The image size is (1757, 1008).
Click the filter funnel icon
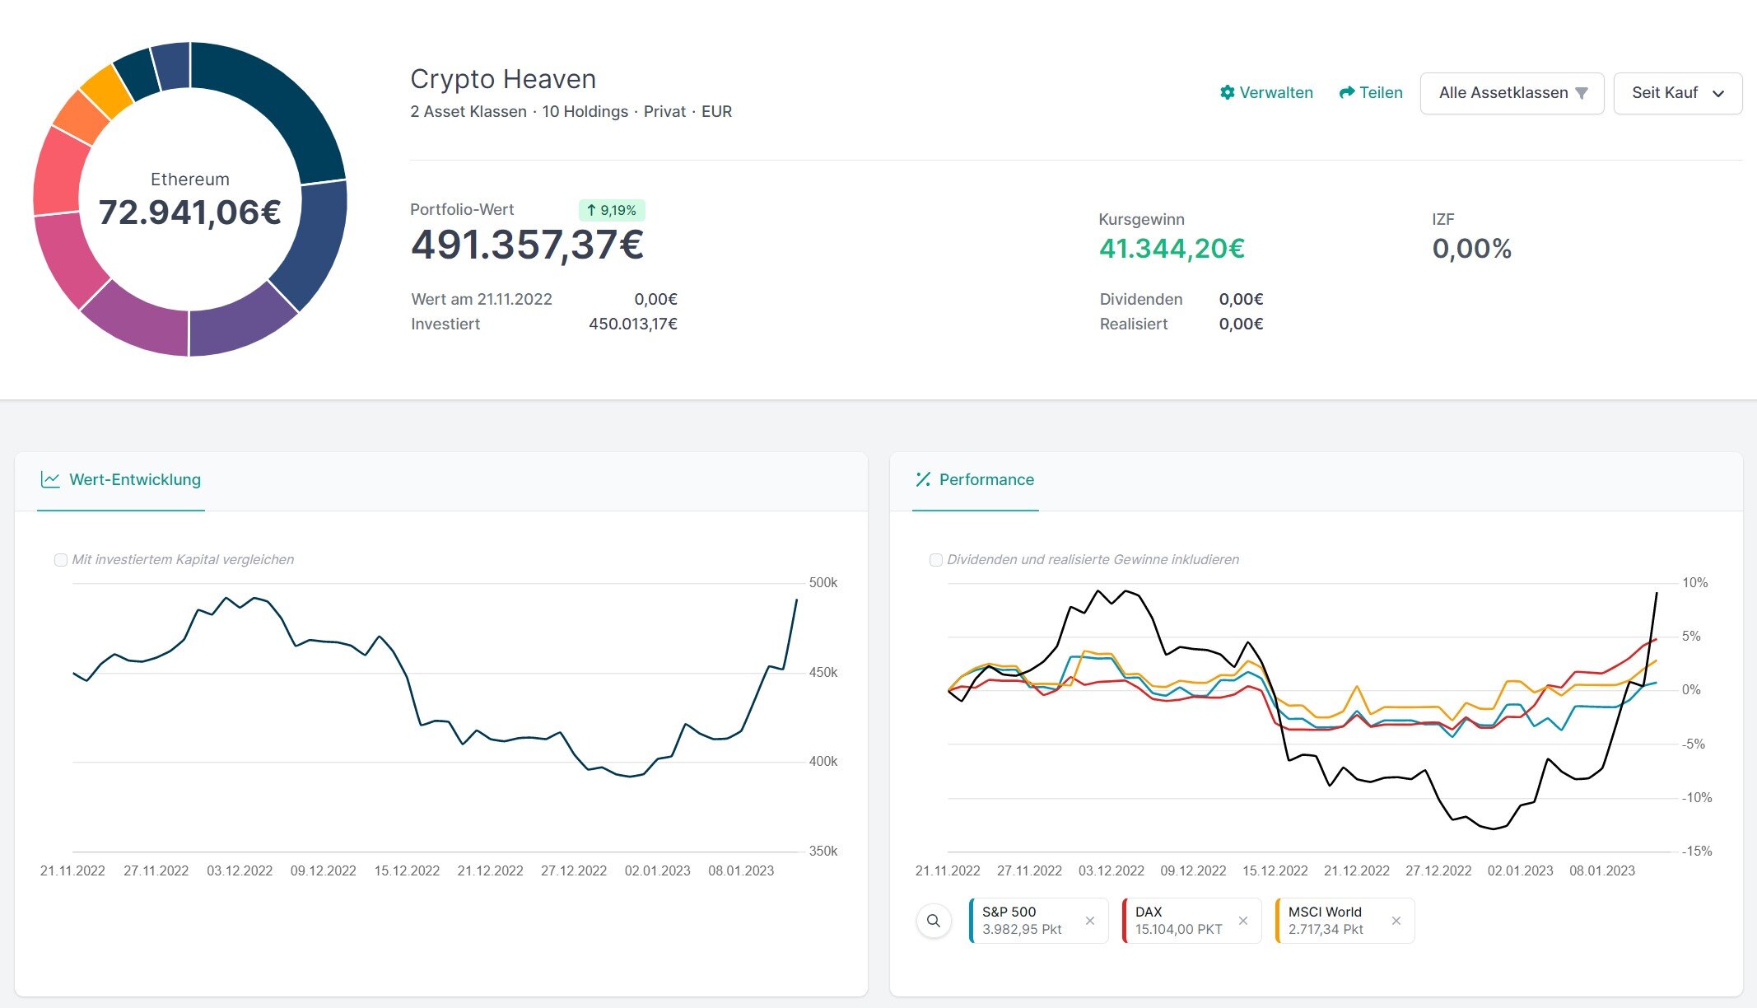[x=1581, y=93]
